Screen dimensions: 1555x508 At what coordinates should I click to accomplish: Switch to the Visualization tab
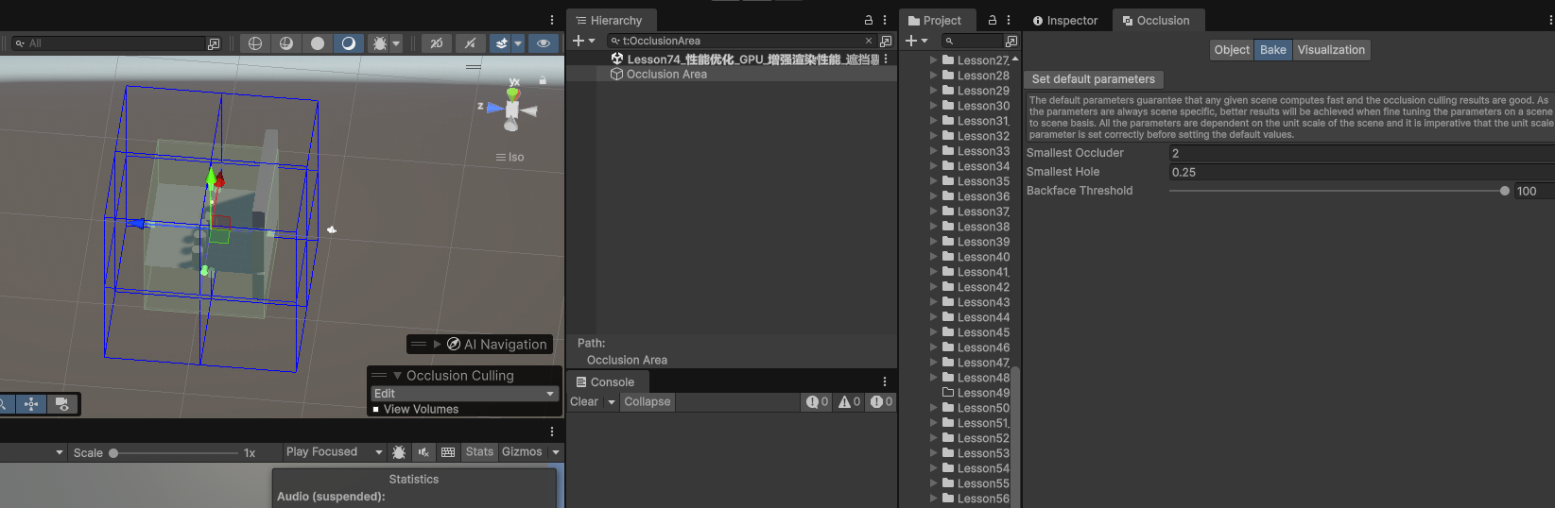point(1330,50)
